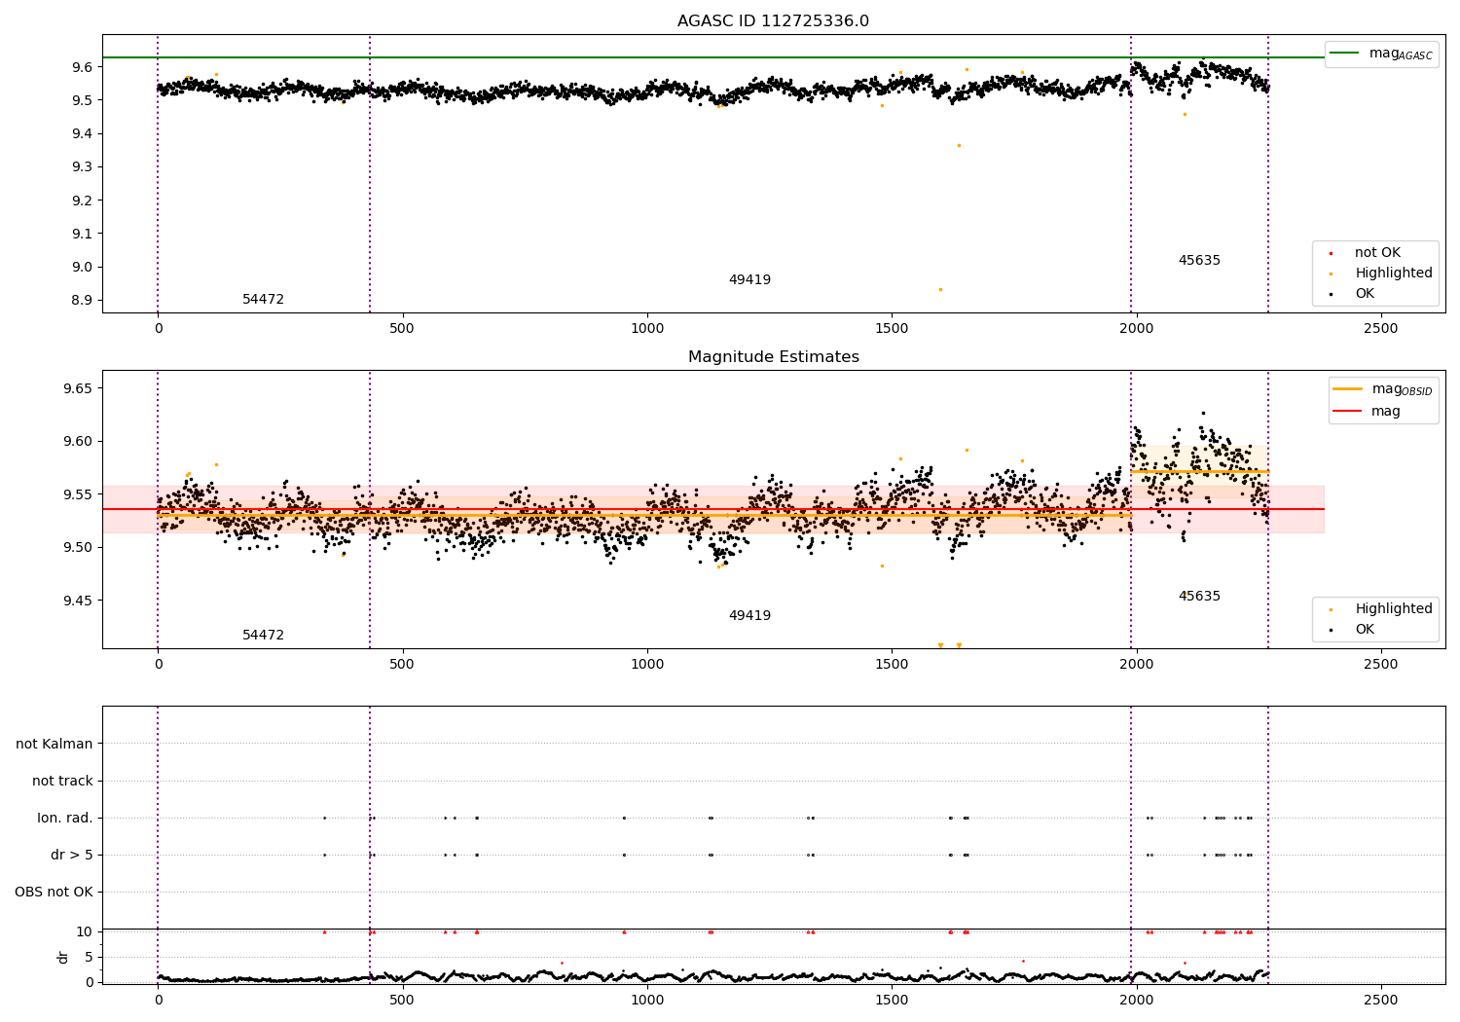
Task: Select 'Highlighted' in the Magnitude Estimates legend
Action: pyautogui.click(x=1394, y=609)
